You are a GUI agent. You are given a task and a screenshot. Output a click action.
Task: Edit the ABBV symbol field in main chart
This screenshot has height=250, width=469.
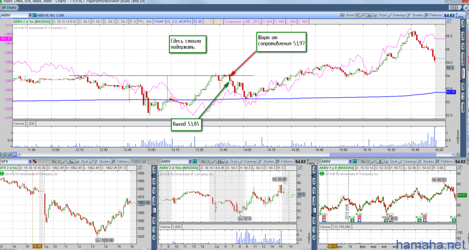tap(14, 15)
